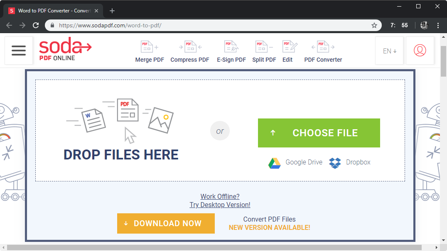Import a file from Dropbox

click(x=350, y=162)
